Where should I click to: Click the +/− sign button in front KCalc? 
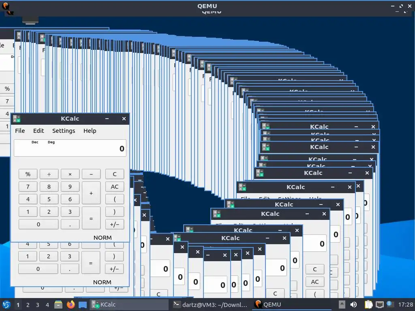coord(115,224)
